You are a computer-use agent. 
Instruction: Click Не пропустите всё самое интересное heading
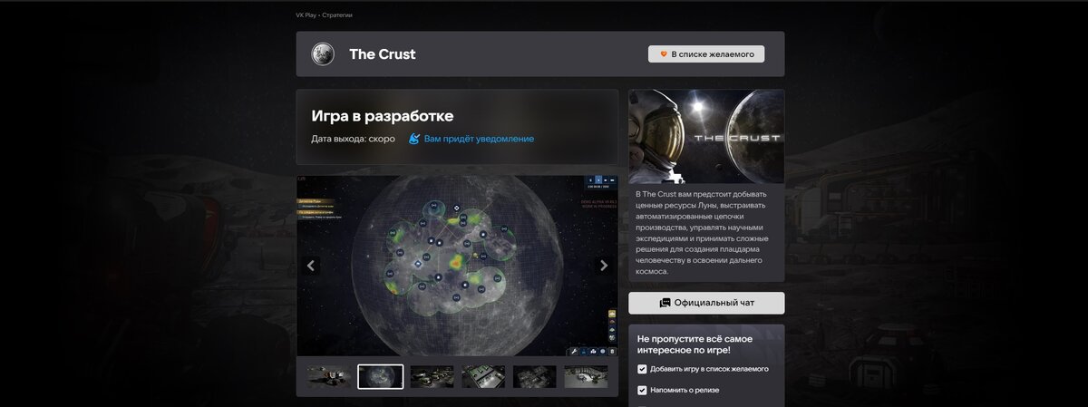click(x=696, y=344)
